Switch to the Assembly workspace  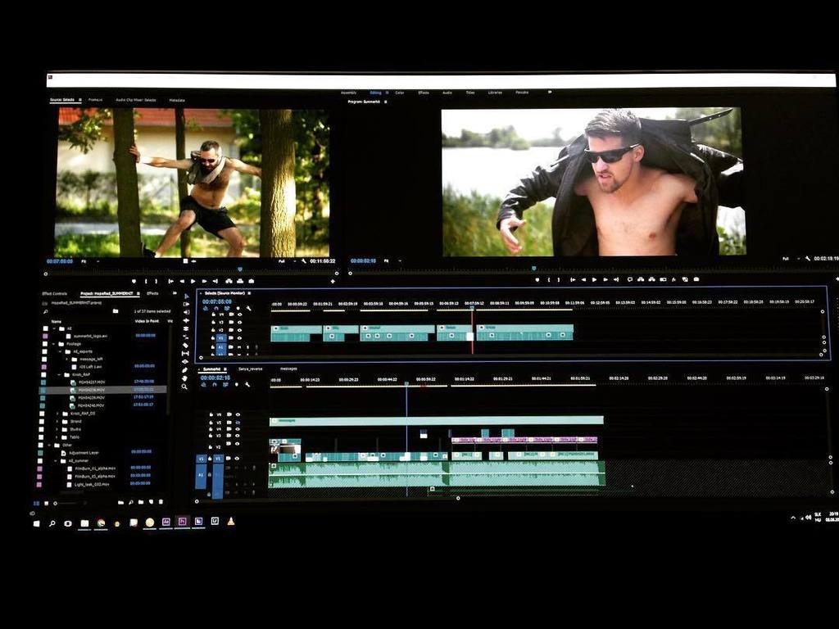pyautogui.click(x=348, y=93)
